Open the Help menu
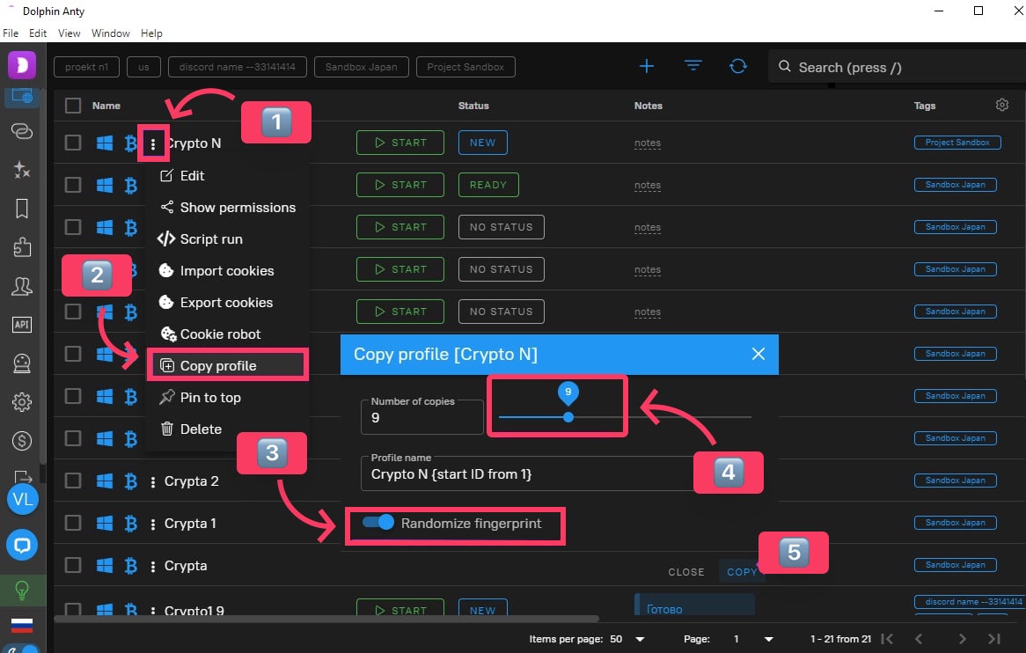The image size is (1026, 653). coord(151,33)
